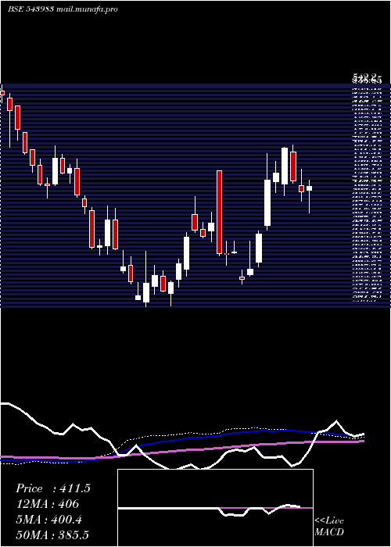The image size is (391, 547).
Task: Click the '50MA : 385.5' reading
Action: (x=52, y=534)
